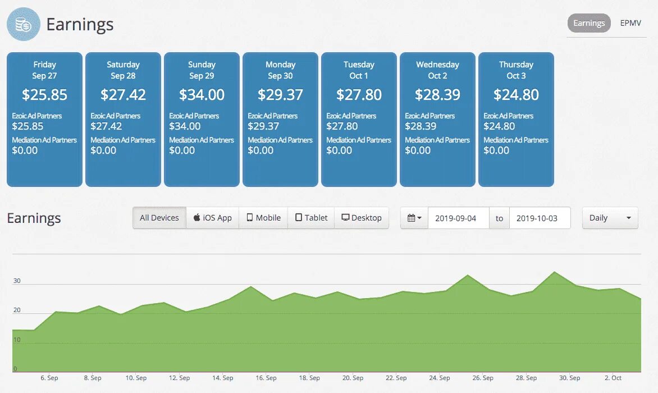658x393 pixels.
Task: Click the Ezoic coin logo icon
Action: tap(22, 24)
